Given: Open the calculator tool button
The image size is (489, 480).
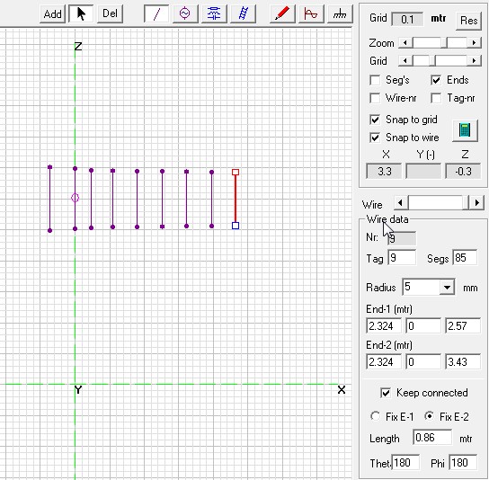Looking at the screenshot, I should [465, 130].
